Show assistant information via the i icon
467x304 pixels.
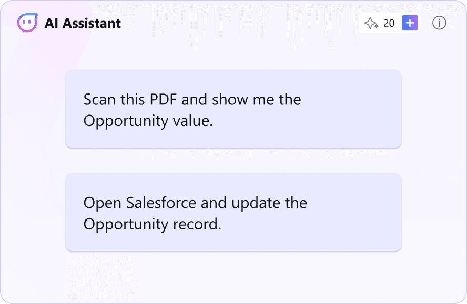(439, 23)
